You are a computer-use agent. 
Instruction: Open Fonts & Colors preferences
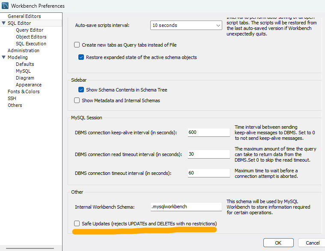coord(24,91)
